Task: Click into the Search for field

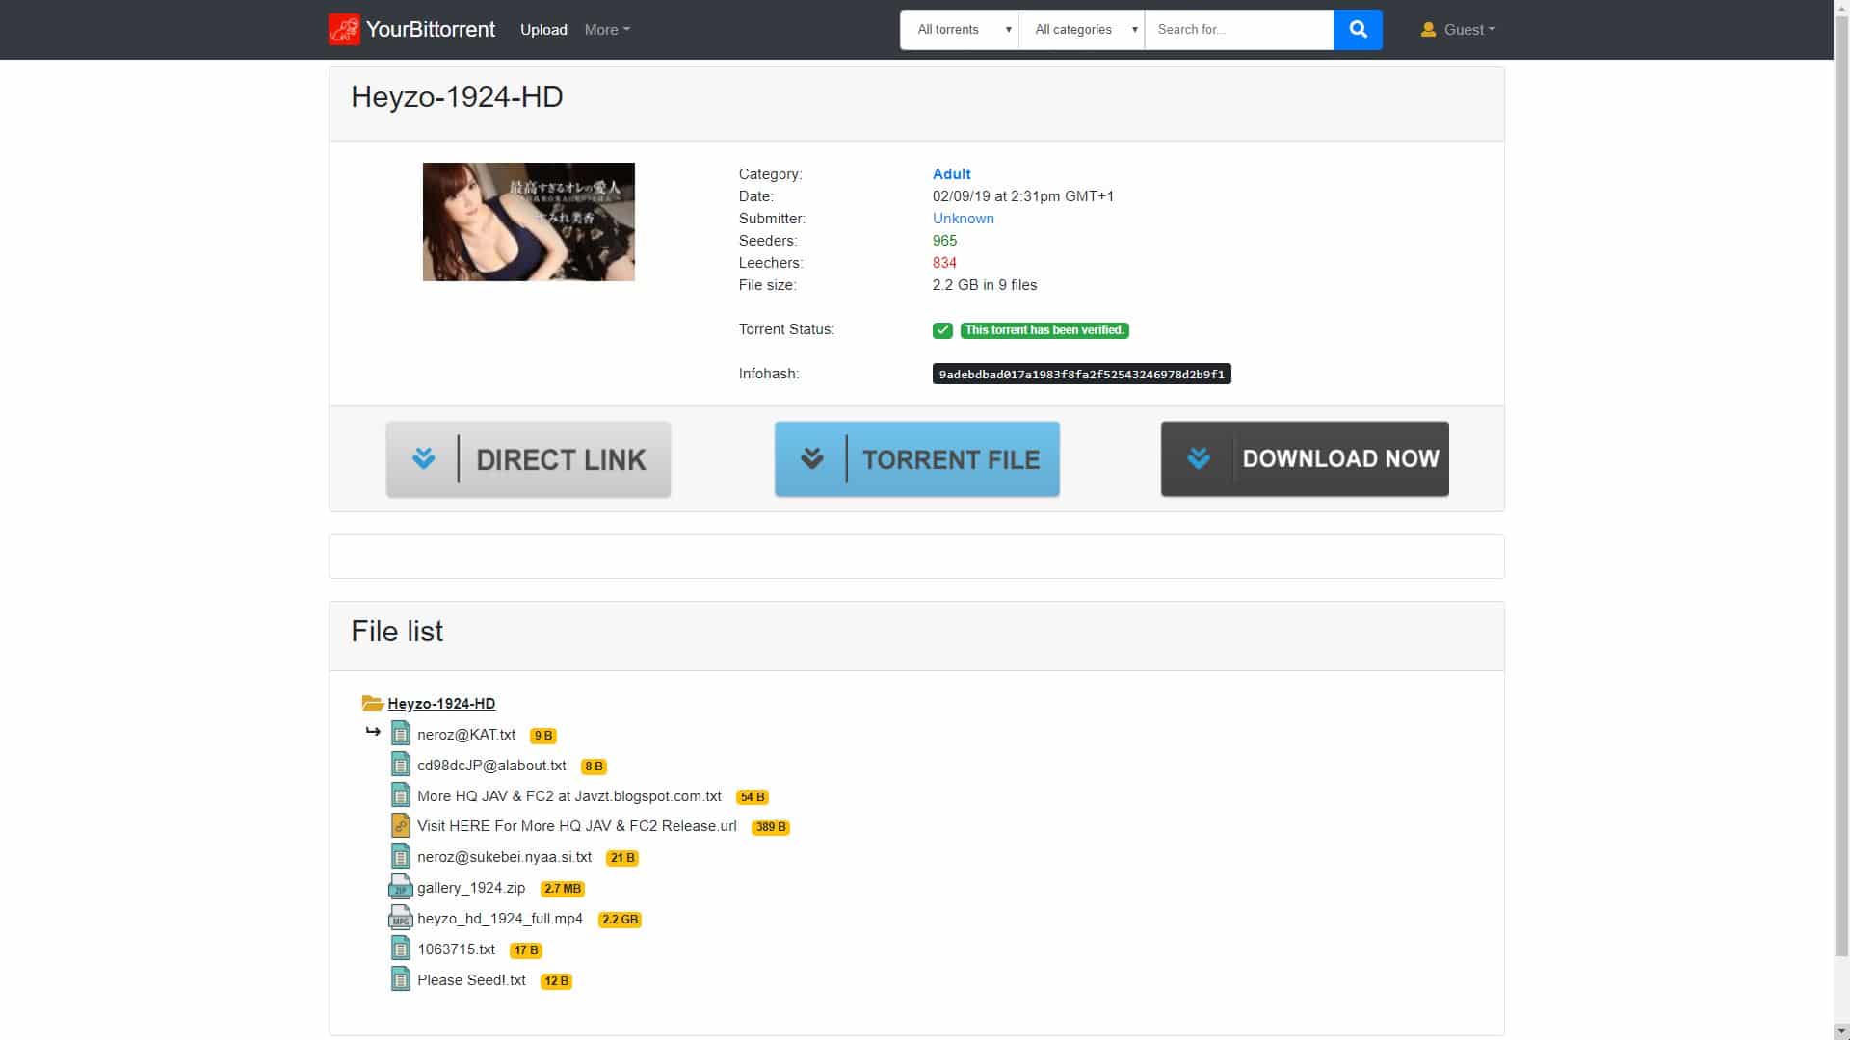Action: (1238, 30)
